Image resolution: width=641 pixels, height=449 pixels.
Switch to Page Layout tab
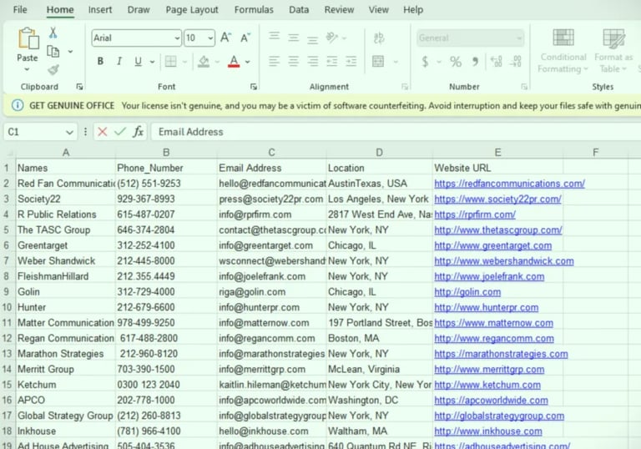pos(192,10)
